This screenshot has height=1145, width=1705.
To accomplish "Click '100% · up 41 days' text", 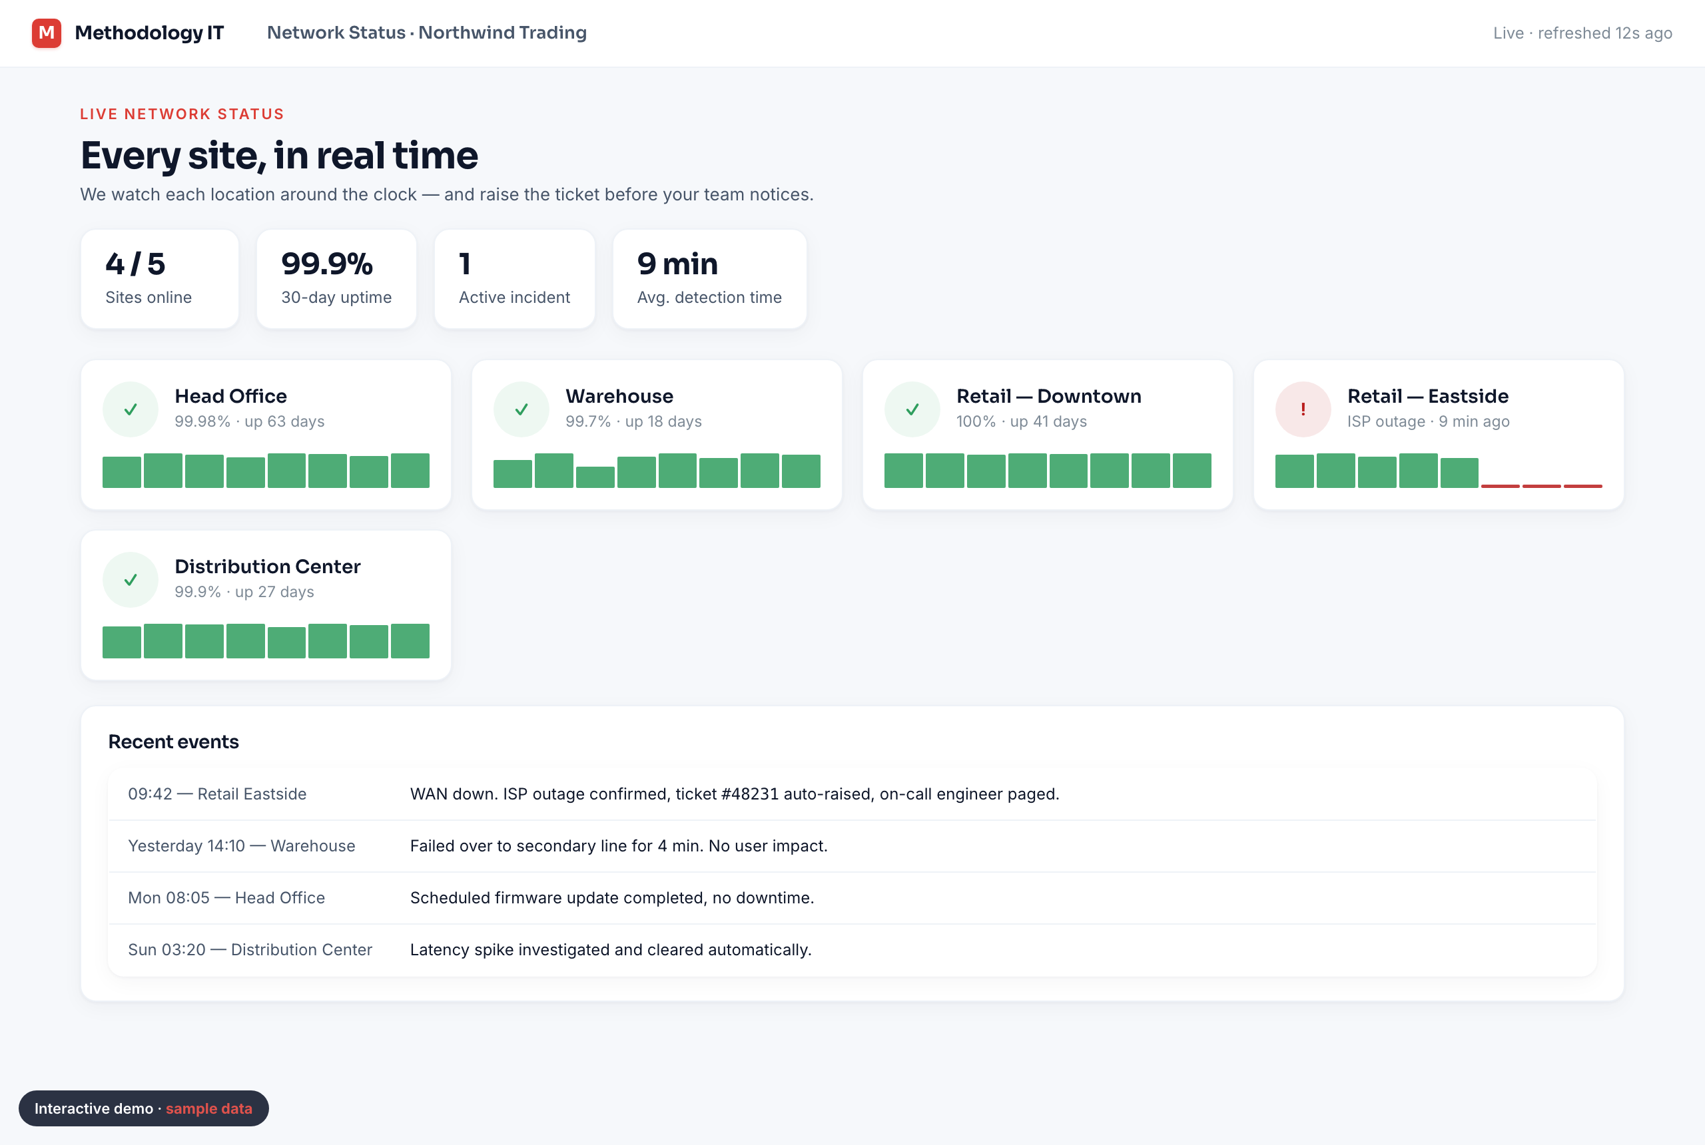I will coord(1021,421).
